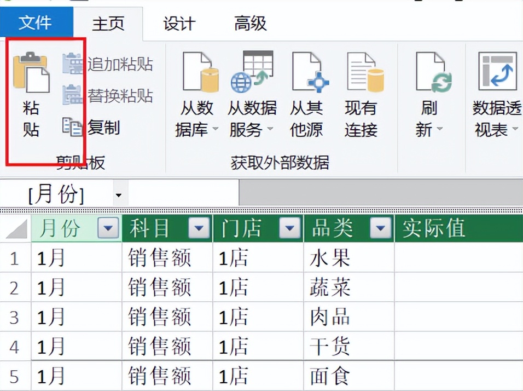Select row header number 1
The image size is (523, 391).
click(15, 258)
